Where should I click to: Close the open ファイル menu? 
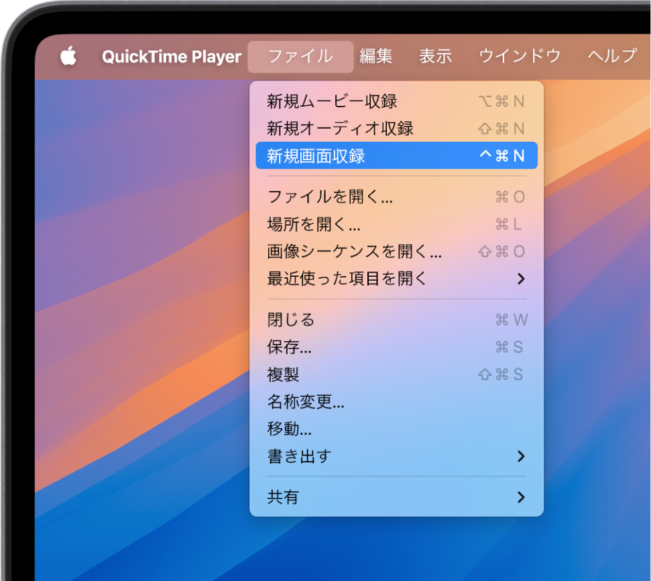coord(300,57)
